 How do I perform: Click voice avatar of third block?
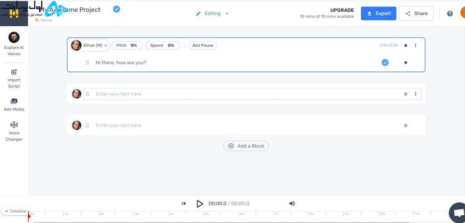pyautogui.click(x=76, y=125)
